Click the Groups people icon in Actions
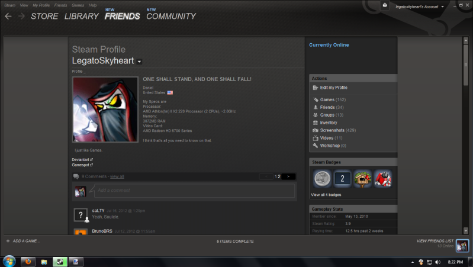This screenshot has height=267, width=473. [316, 115]
